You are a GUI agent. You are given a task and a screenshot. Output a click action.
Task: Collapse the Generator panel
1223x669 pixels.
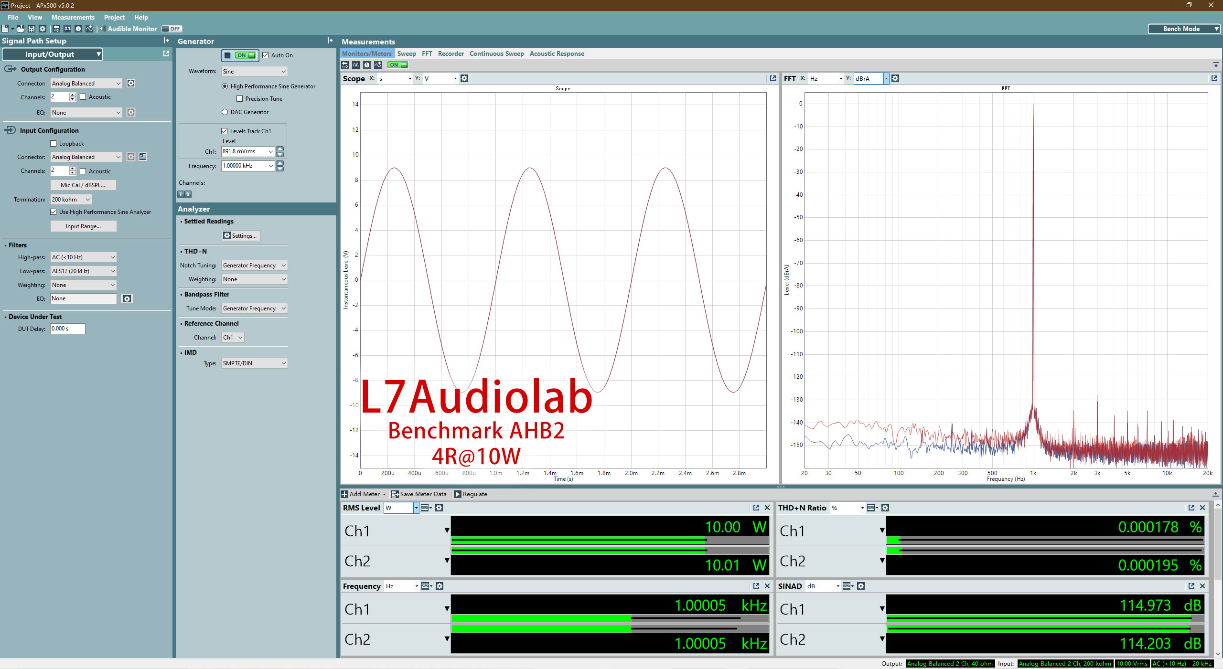[x=330, y=41]
